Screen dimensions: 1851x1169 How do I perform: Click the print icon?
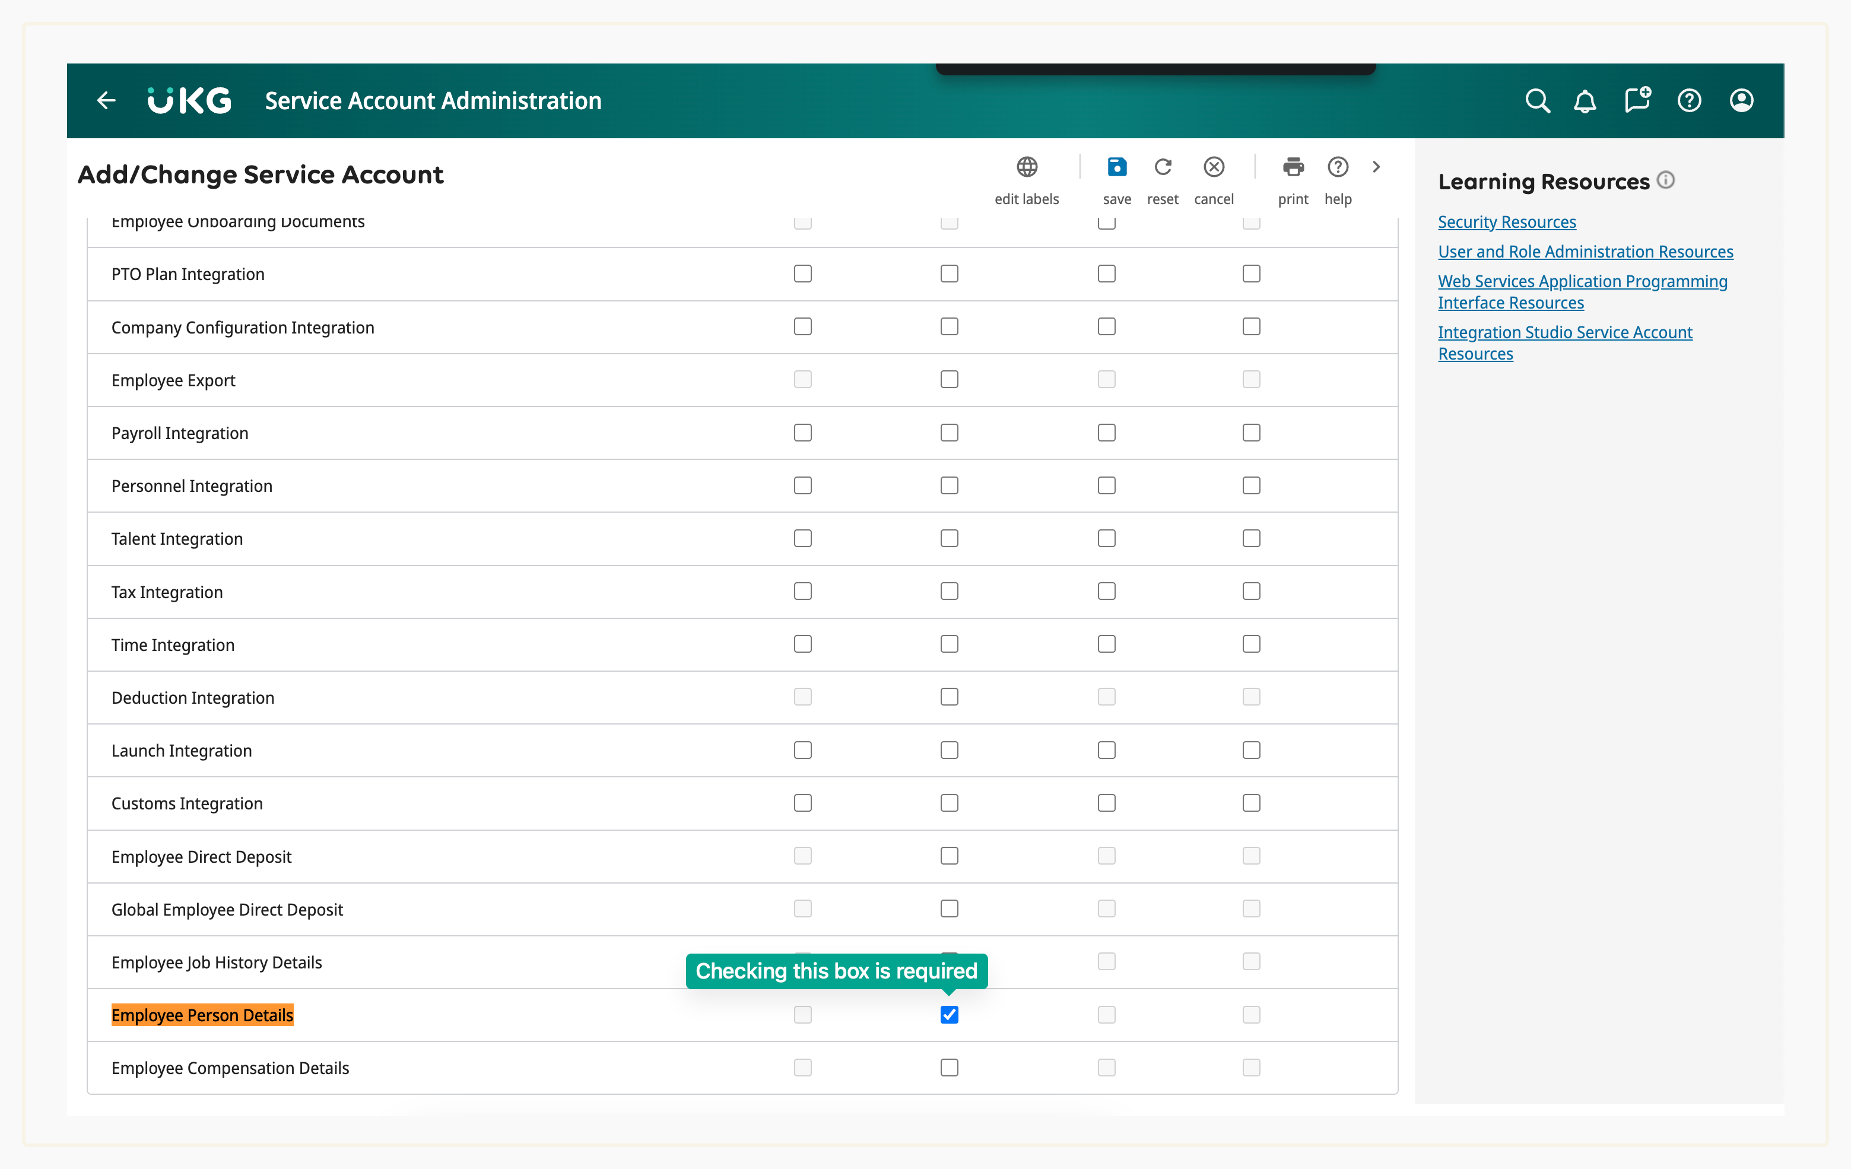[x=1293, y=167]
